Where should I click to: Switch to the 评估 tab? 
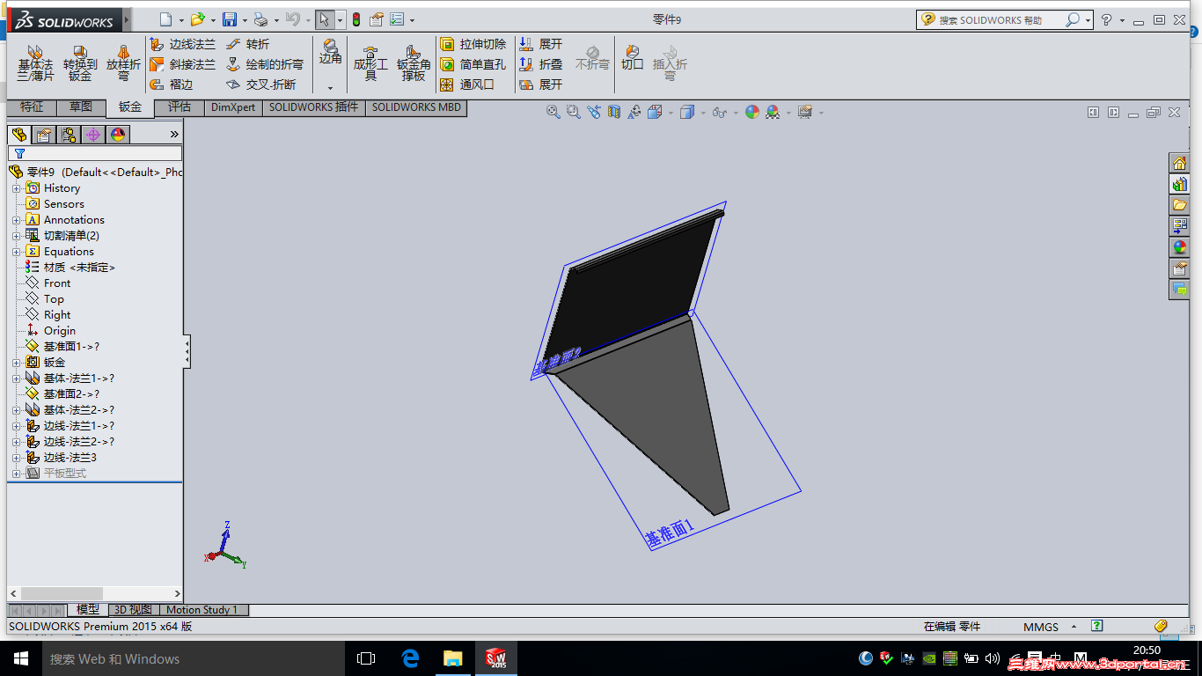[x=180, y=107]
